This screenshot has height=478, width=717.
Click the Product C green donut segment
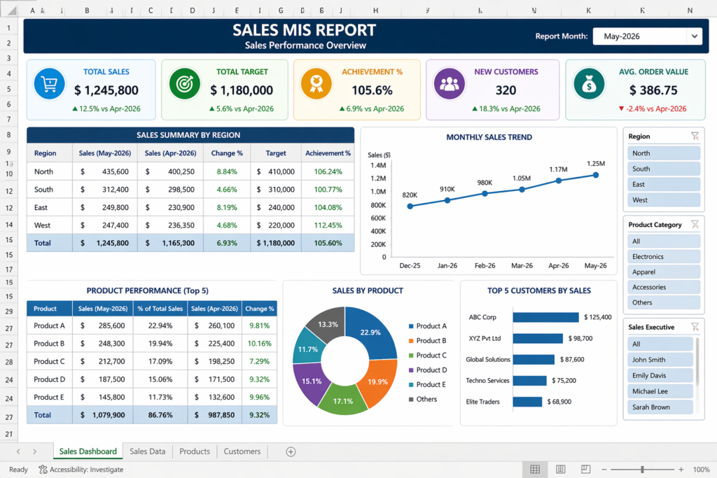[x=342, y=401]
